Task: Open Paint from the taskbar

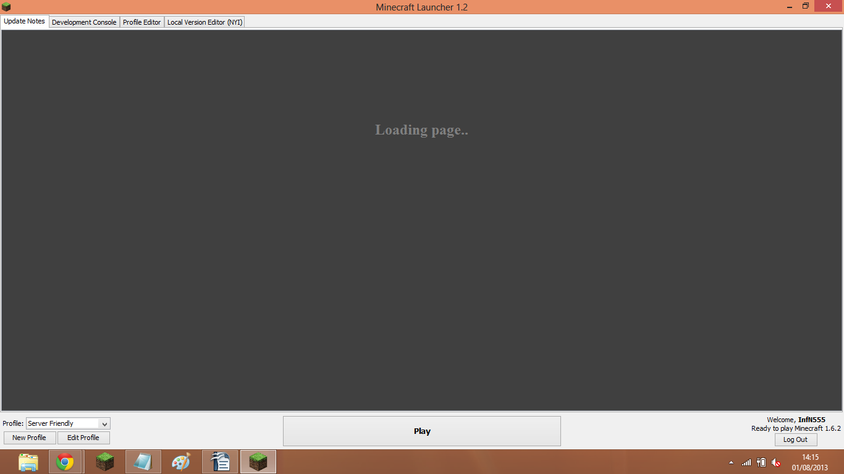Action: click(x=182, y=462)
